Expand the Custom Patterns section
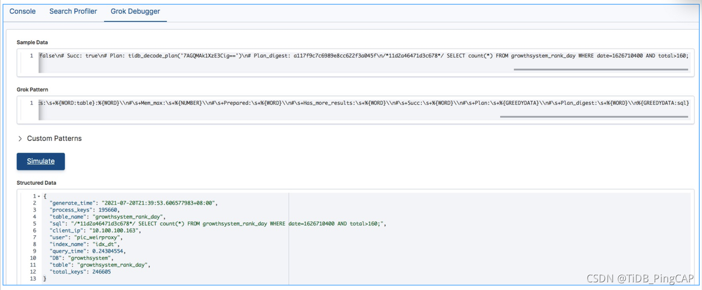The height and width of the screenshot is (290, 702). click(x=49, y=139)
